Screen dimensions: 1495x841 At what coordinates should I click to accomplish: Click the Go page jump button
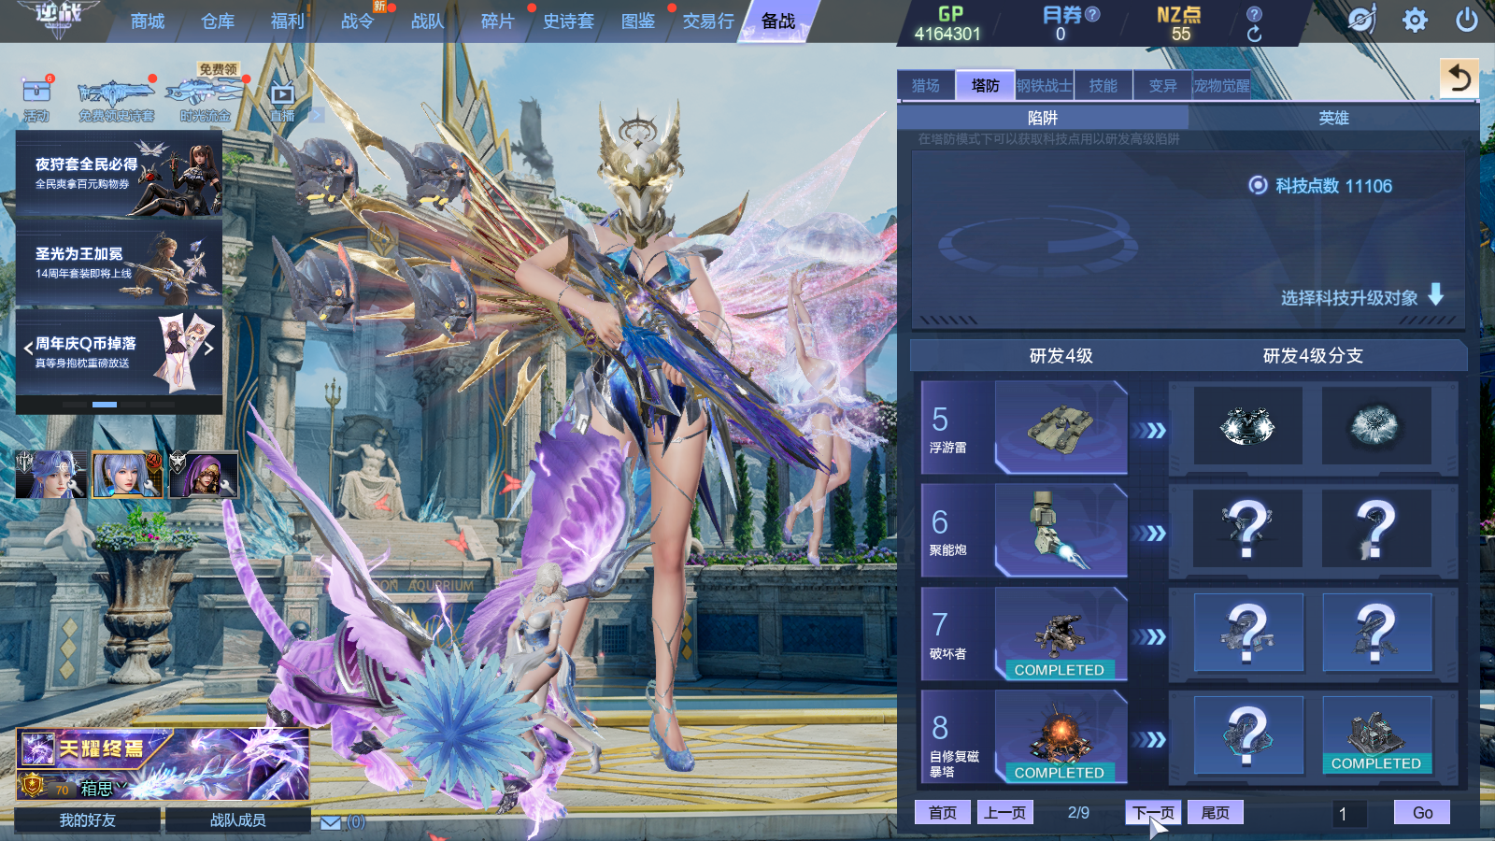1422,813
